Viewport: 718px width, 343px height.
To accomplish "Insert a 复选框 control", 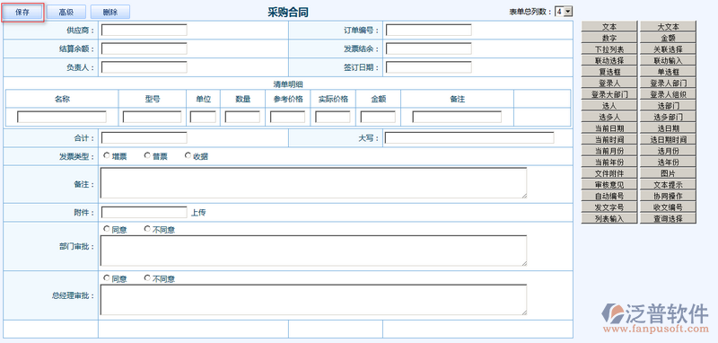I will pos(609,72).
